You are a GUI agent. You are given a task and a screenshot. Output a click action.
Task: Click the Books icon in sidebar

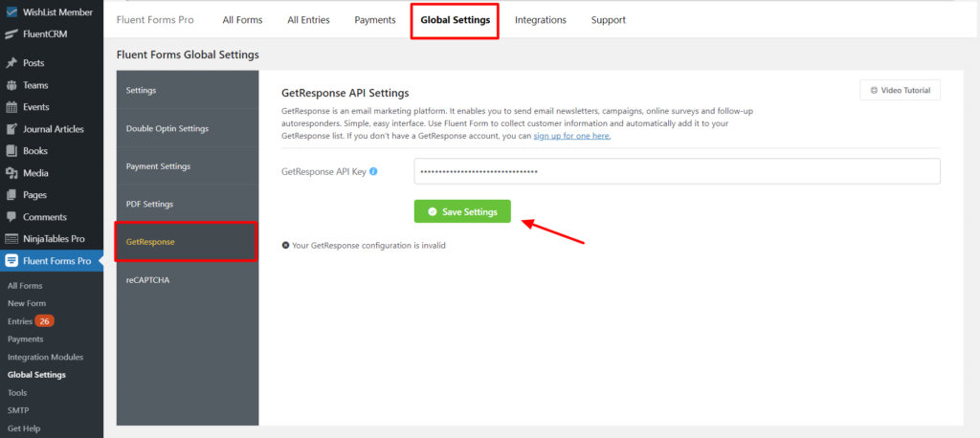[x=11, y=151]
